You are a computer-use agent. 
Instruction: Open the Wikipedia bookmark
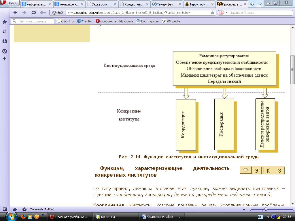point(171,21)
